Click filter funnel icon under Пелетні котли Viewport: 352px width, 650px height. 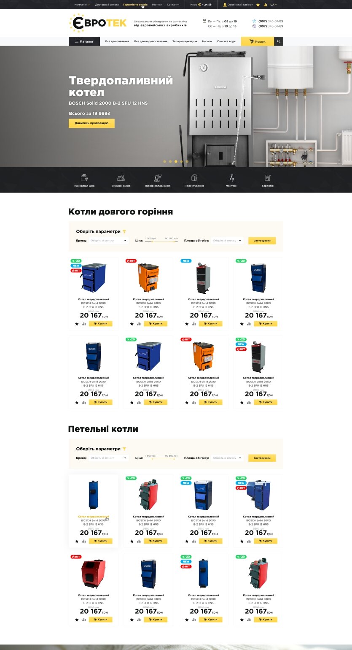tap(124, 449)
